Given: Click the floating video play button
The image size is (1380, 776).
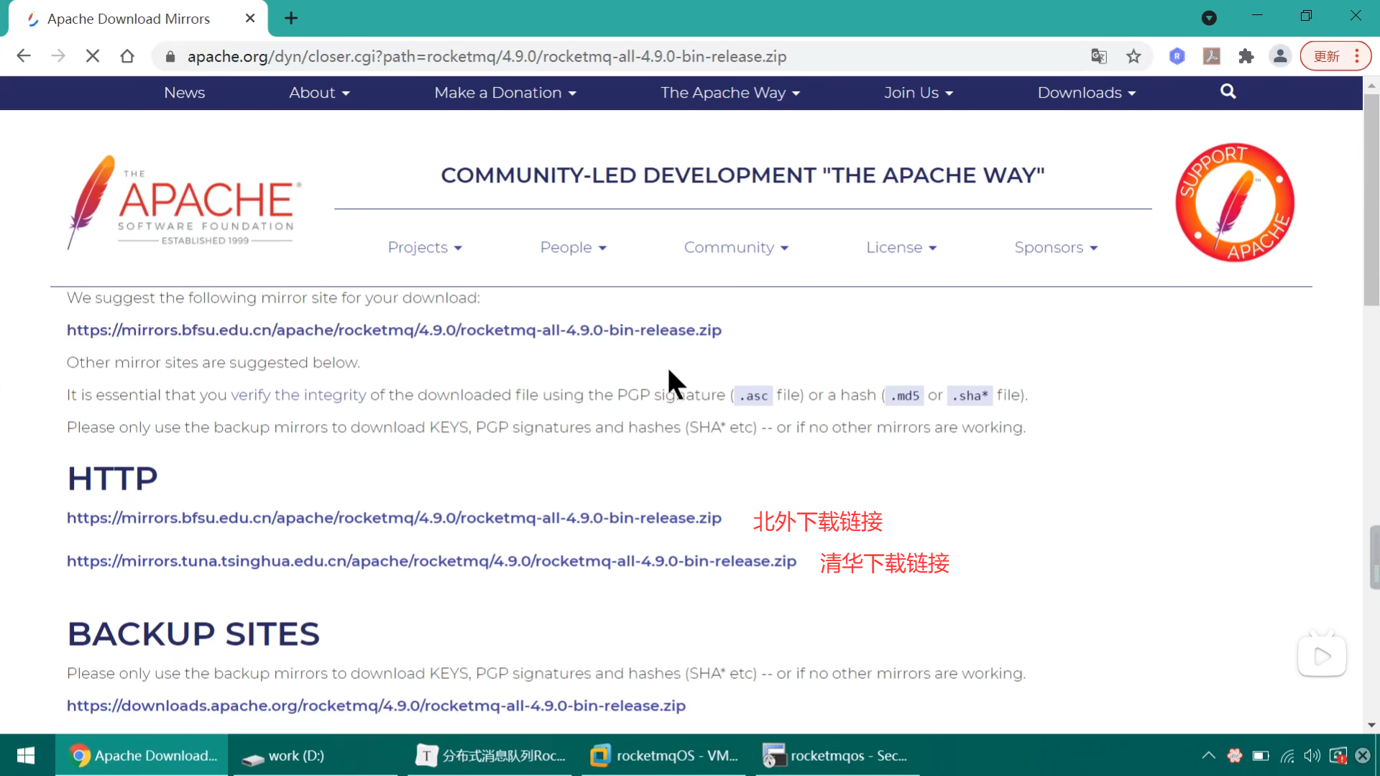Looking at the screenshot, I should (x=1321, y=655).
